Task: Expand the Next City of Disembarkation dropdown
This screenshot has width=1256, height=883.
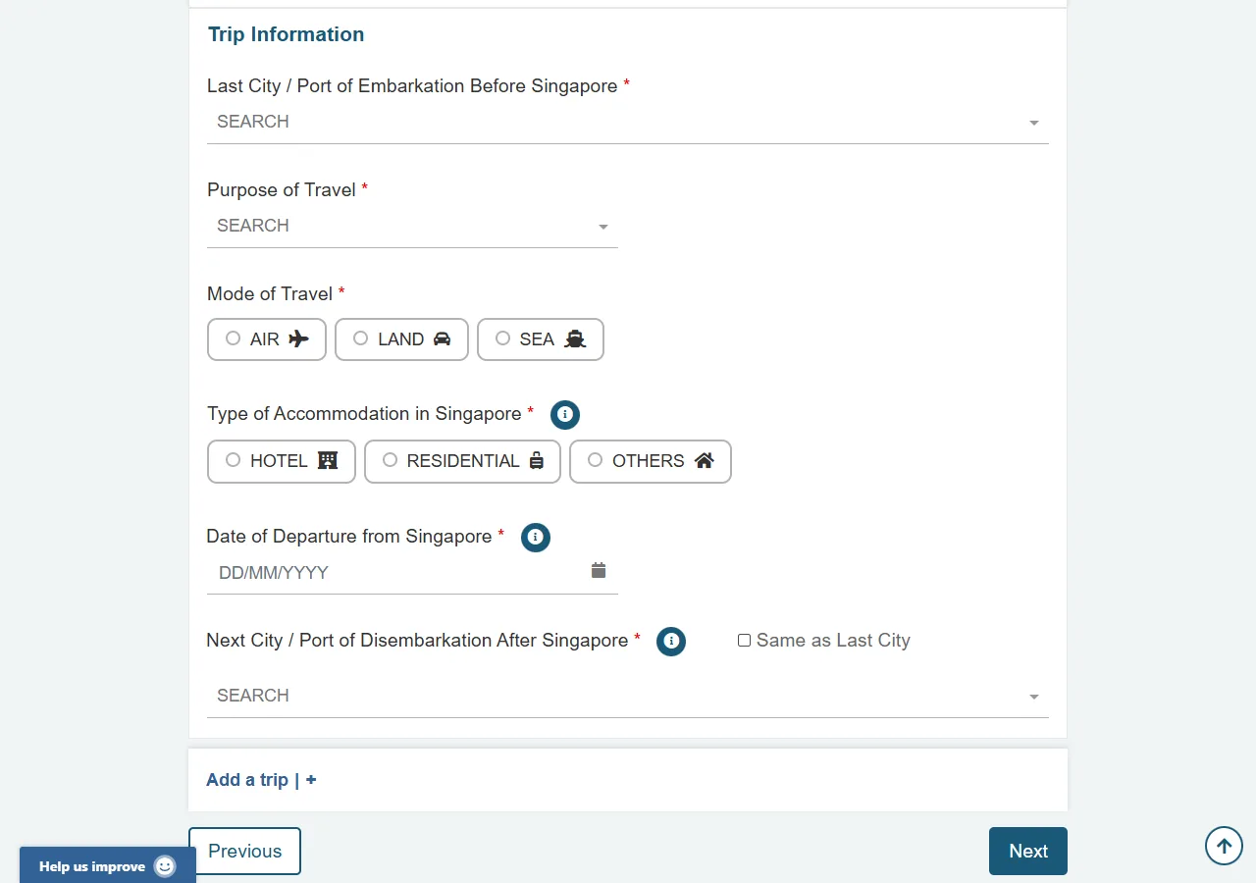Action: point(628,697)
